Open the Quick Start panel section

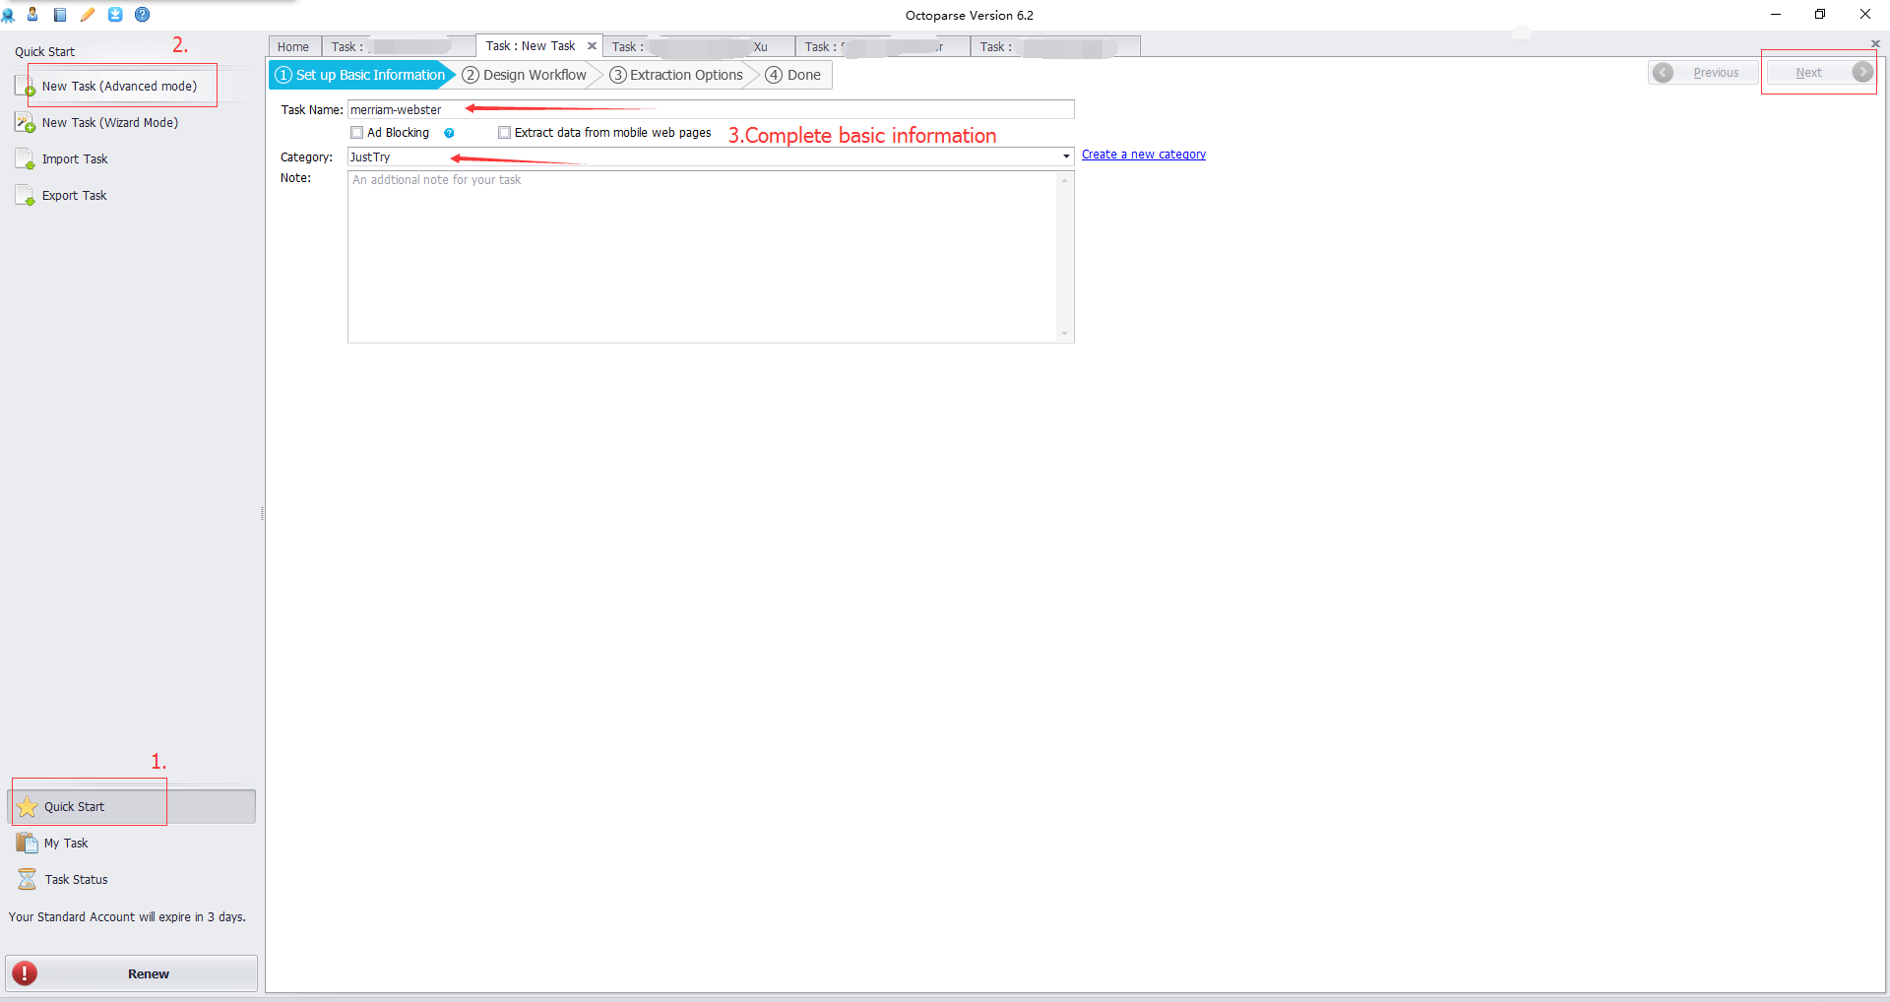(132, 807)
